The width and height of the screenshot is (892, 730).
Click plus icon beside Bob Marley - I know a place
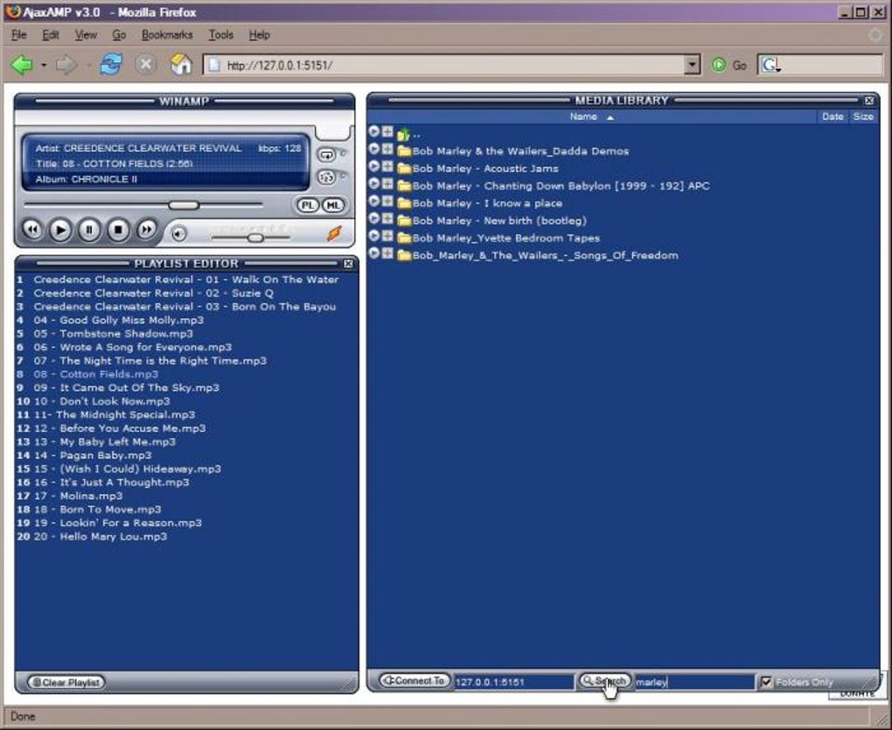coord(387,201)
